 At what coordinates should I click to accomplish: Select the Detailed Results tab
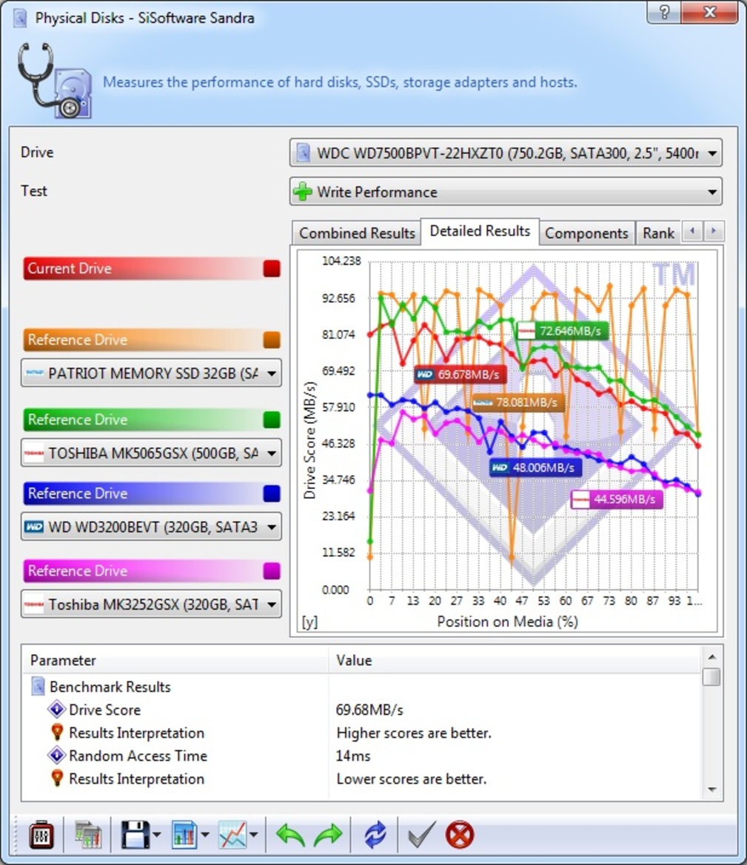point(480,231)
